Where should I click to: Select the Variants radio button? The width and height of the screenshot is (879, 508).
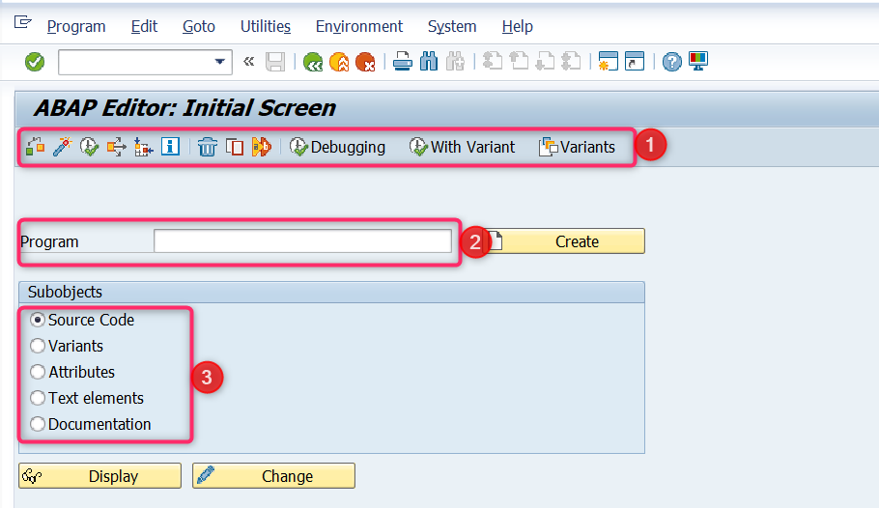pyautogui.click(x=38, y=346)
